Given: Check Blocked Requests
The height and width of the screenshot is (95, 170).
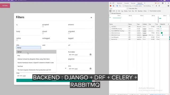Looking at the screenshot, I should pyautogui.click(x=110, y=13).
